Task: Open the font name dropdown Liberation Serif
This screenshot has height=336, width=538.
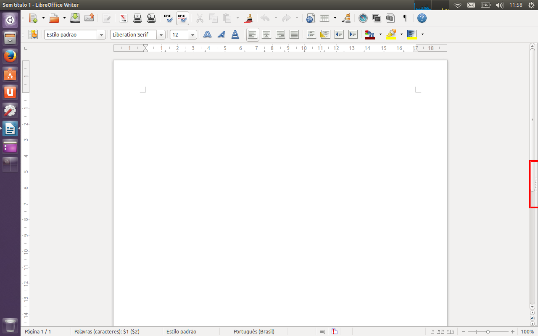Action: click(161, 35)
